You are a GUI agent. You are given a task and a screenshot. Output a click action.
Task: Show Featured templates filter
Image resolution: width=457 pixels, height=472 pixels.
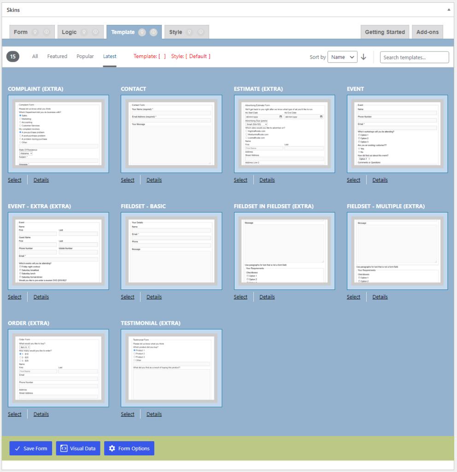57,56
